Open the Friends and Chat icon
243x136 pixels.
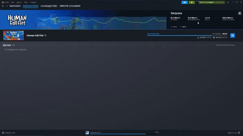(239, 133)
